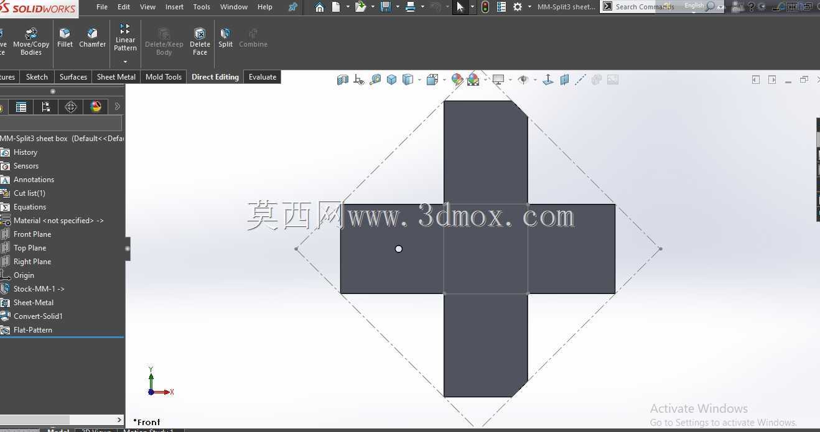The width and height of the screenshot is (820, 432).
Task: Open the Window menu
Action: pyautogui.click(x=234, y=7)
